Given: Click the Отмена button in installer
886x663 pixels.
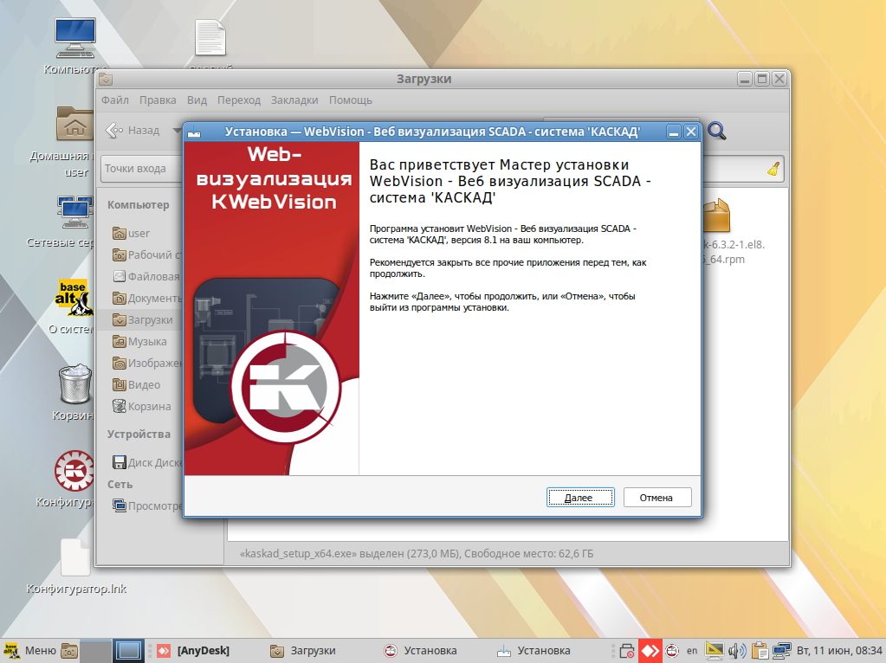Looking at the screenshot, I should 656,498.
